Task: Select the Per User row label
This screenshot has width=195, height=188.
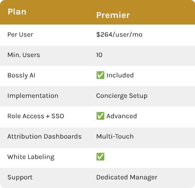Action: [x=20, y=35]
